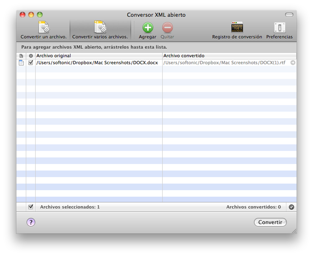
Task: Minimize window with the yellow button
Action: [31, 15]
